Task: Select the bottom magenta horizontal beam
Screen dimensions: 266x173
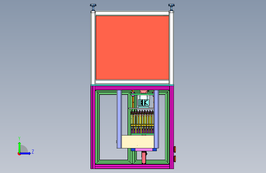Action: pyautogui.click(x=132, y=167)
